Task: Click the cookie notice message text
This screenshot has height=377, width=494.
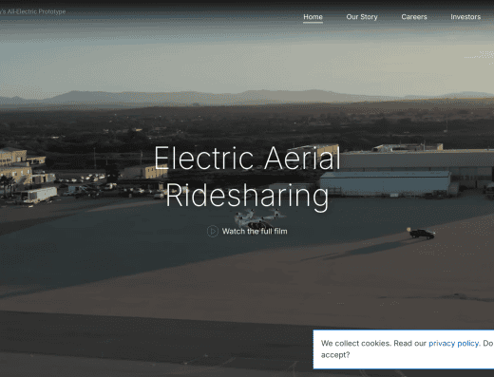Action: pos(408,349)
